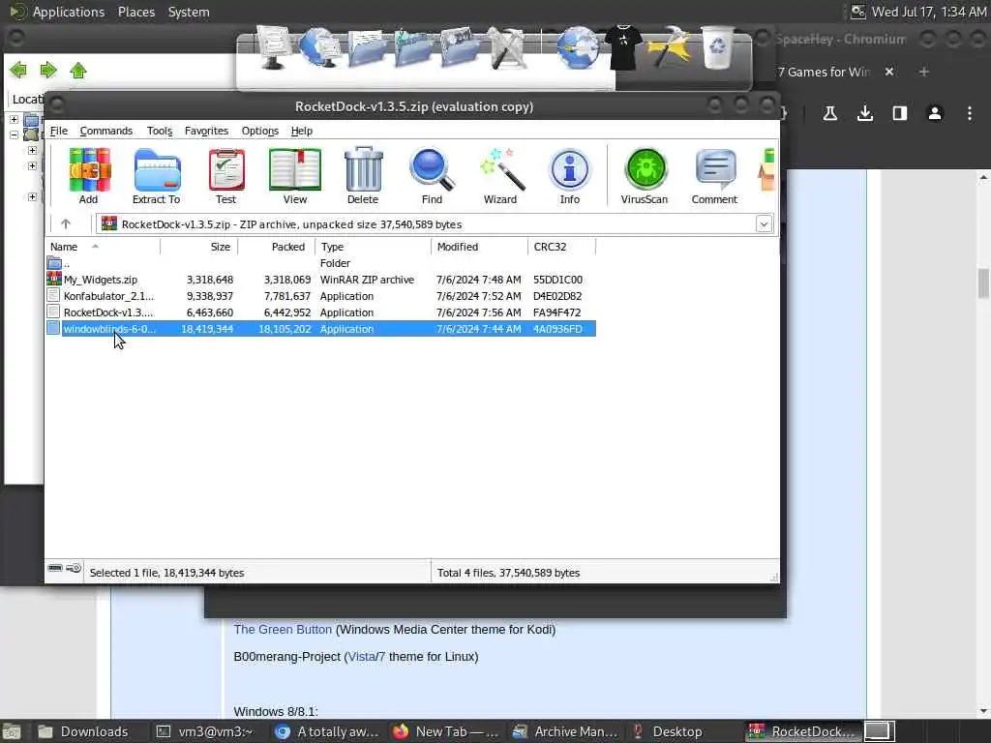991x743 pixels.
Task: Close the 7 Games for Win tab
Action: [x=889, y=72]
